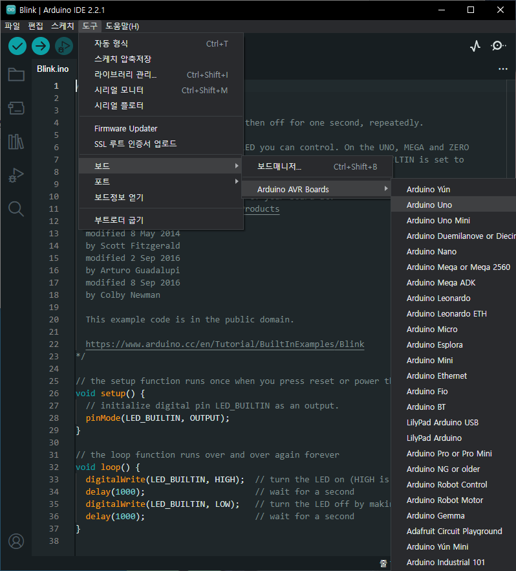Open 시리얼 플로터 from menu
This screenshot has height=571, width=516.
[x=161, y=106]
